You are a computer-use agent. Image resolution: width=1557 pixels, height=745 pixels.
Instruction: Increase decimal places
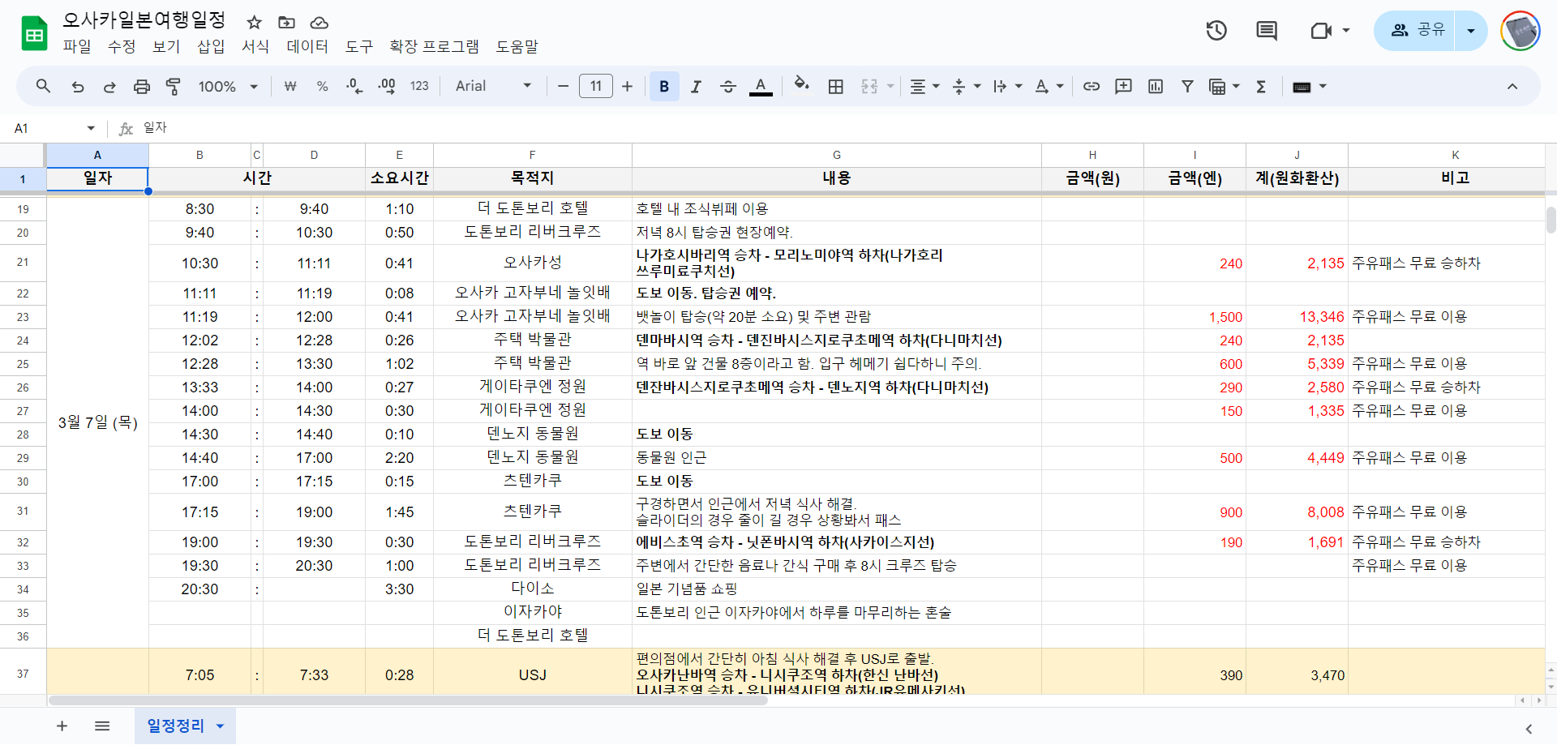(387, 86)
